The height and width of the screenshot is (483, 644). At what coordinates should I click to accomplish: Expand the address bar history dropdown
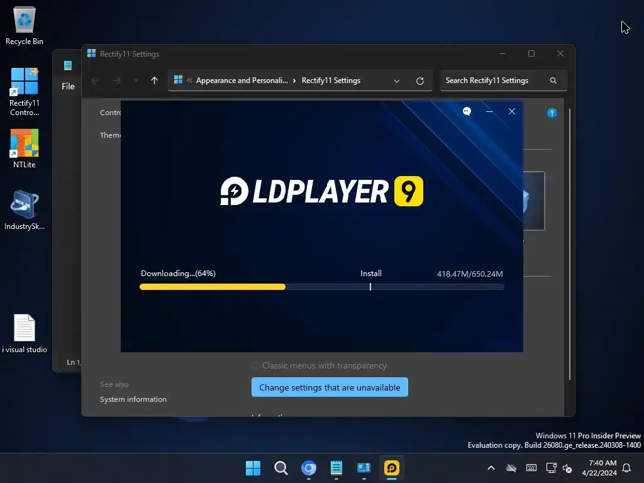click(x=397, y=81)
